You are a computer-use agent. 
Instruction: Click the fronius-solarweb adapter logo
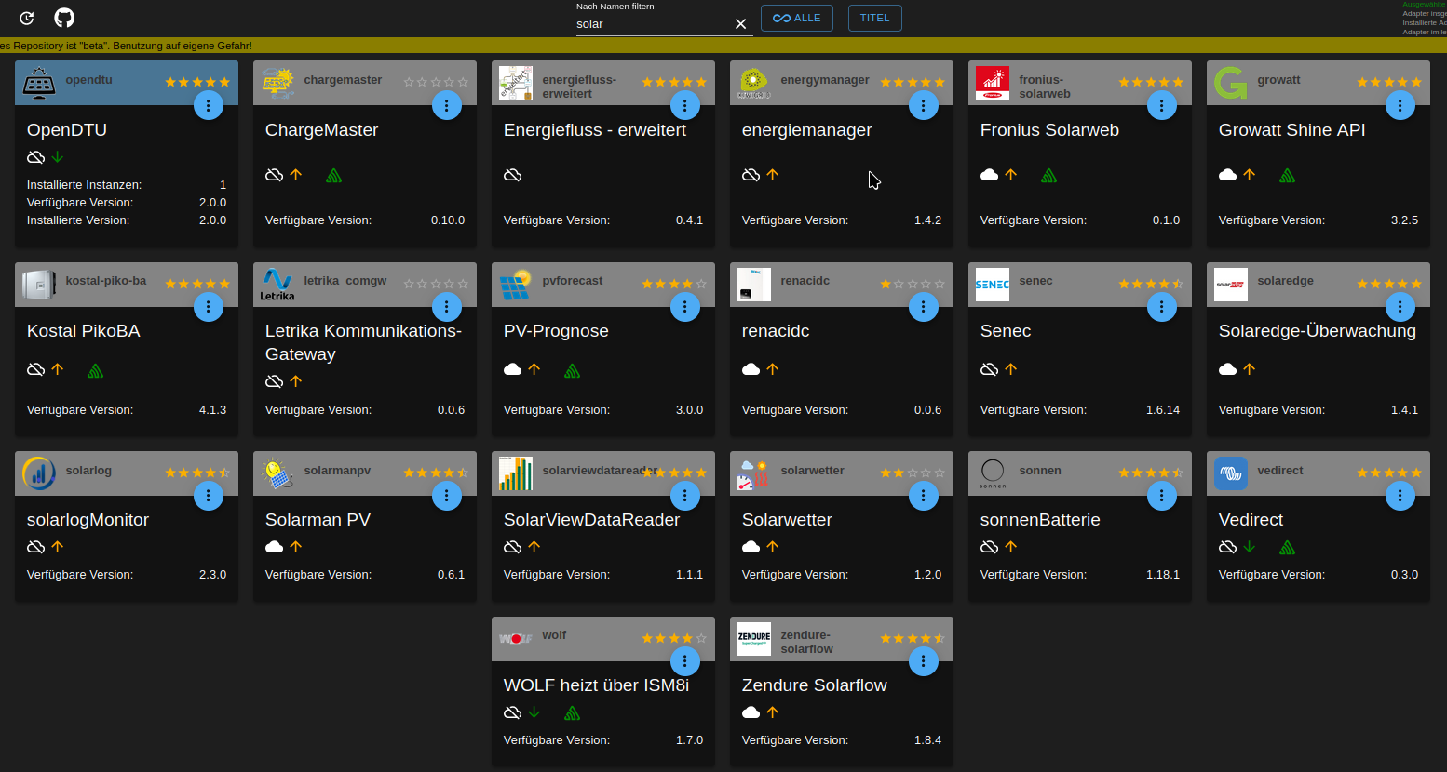pyautogui.click(x=993, y=83)
